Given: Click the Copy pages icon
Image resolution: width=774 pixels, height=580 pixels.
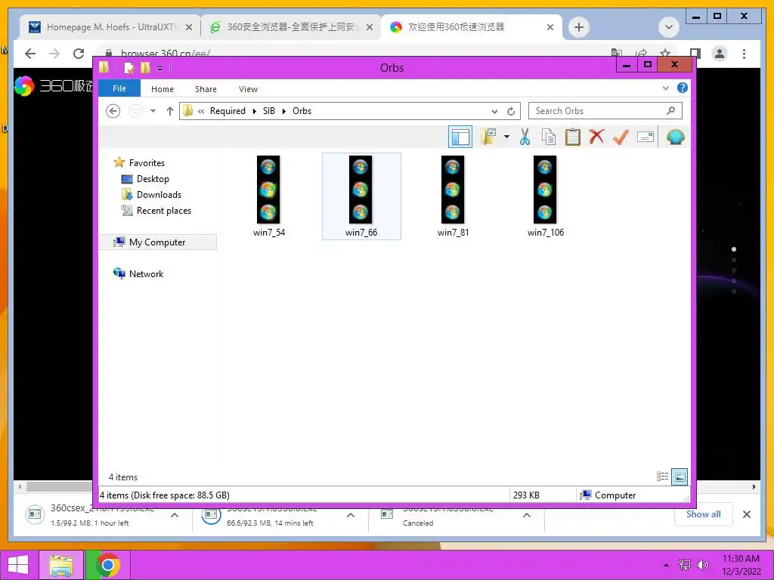Looking at the screenshot, I should pos(549,137).
